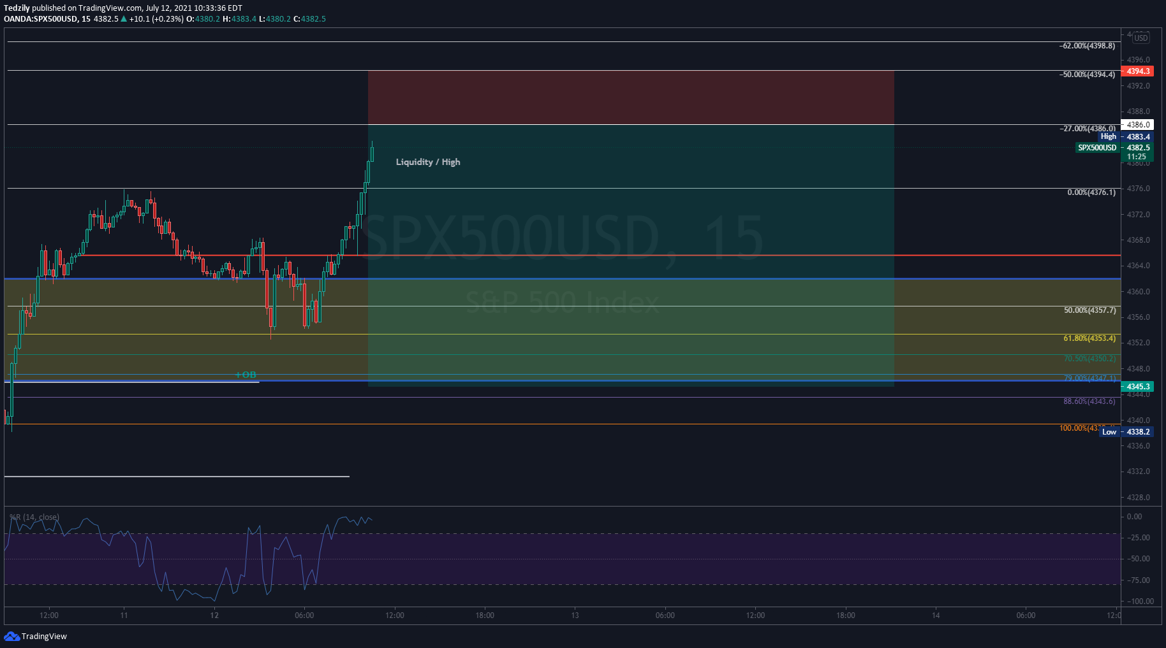Click the 4376.0 price scale label
This screenshot has height=648, width=1166.
click(x=1139, y=189)
